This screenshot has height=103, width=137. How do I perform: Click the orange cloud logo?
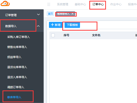pos(5,4)
